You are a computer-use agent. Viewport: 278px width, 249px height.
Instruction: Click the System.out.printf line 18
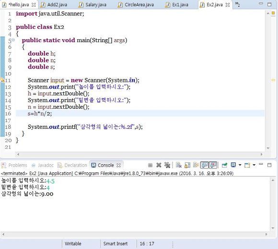85,127
